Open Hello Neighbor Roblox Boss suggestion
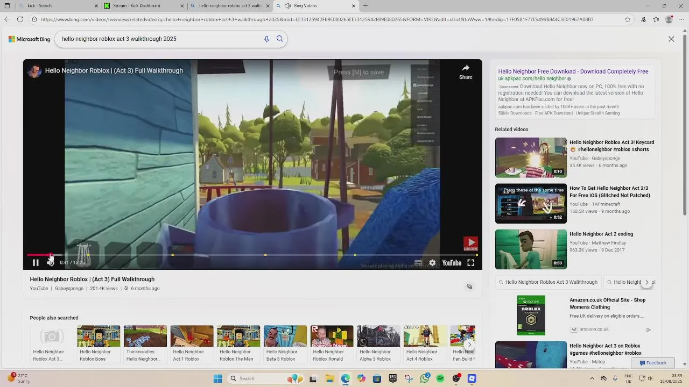The width and height of the screenshot is (689, 387). click(x=99, y=343)
